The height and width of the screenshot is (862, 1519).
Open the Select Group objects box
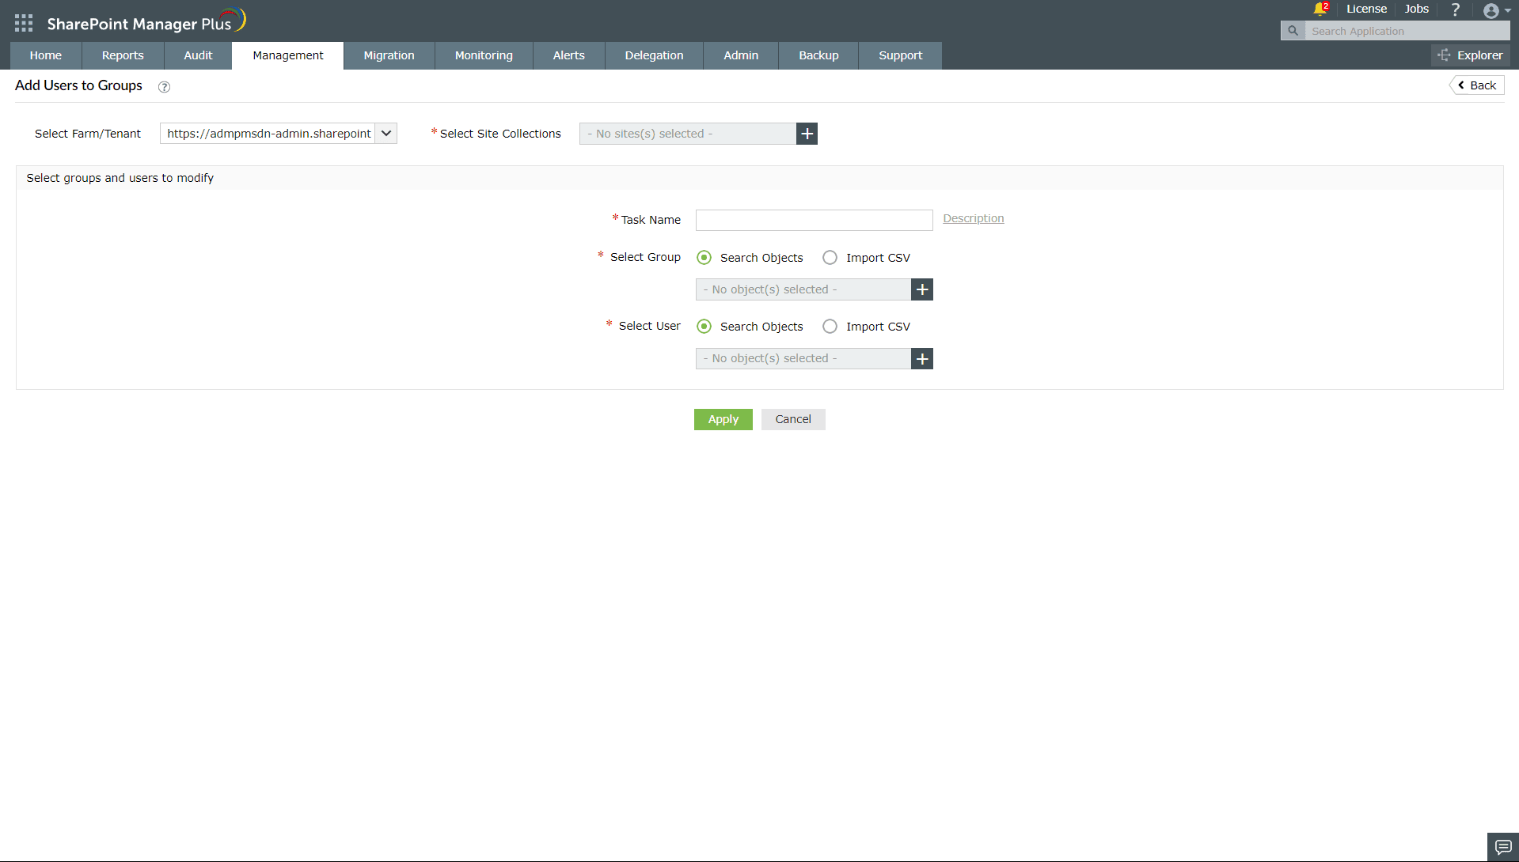point(803,289)
